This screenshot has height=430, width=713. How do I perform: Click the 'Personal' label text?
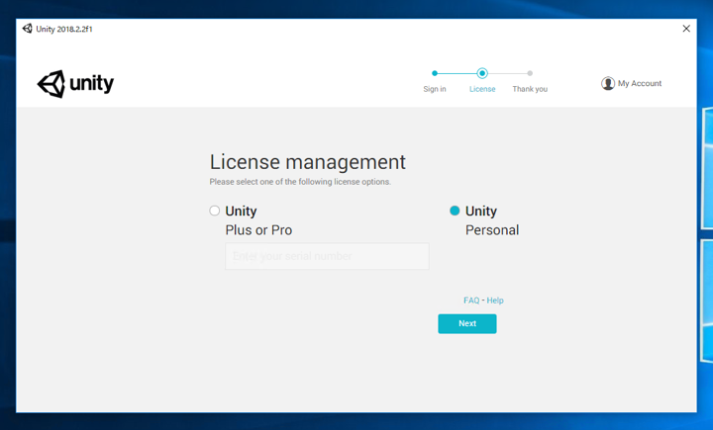tap(492, 230)
